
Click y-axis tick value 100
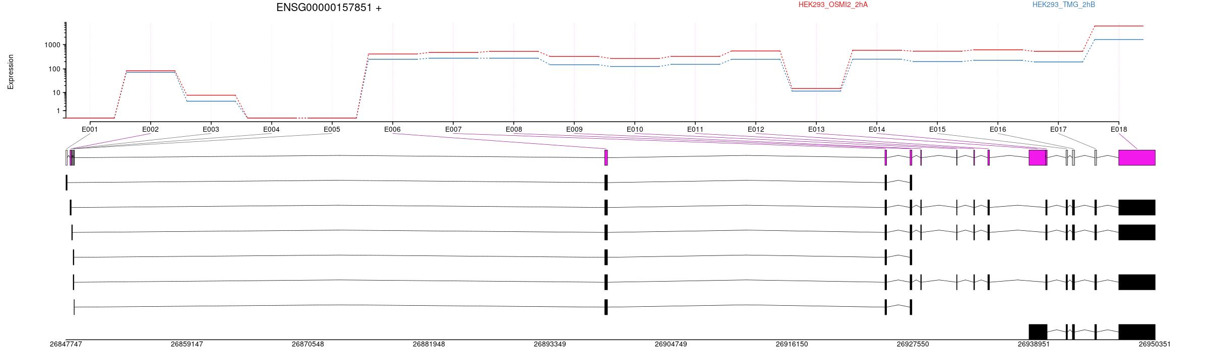54,69
